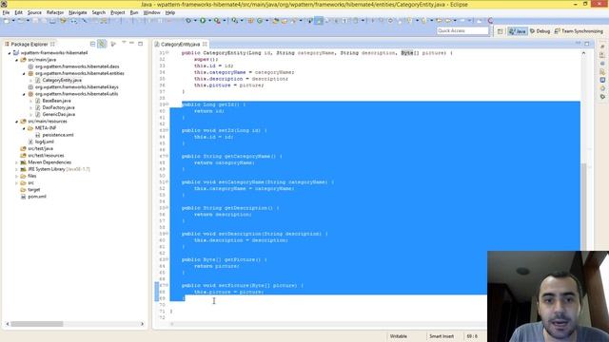Click the persistence.xml file icon
Screen dimensions: 609x342
(38, 135)
